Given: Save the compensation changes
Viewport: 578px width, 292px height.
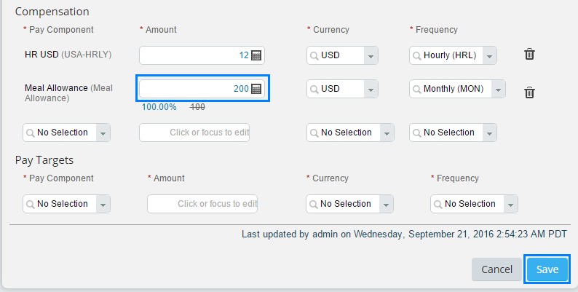Looking at the screenshot, I should 547,269.
